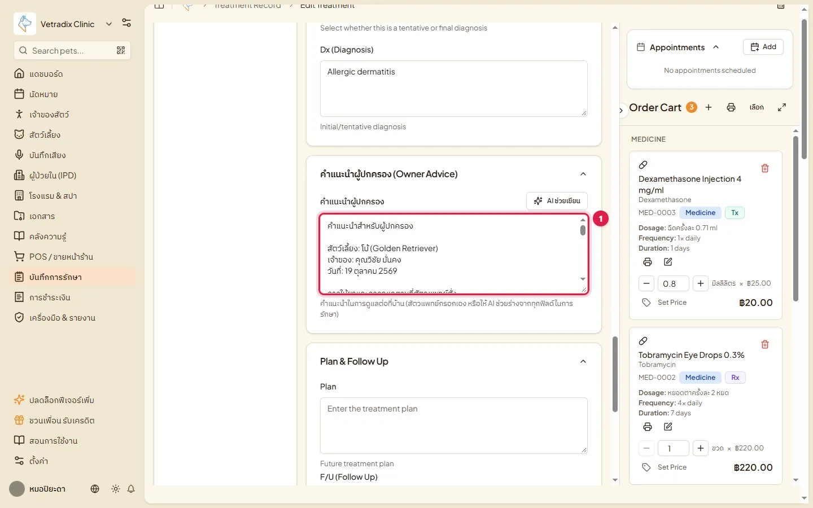The height and width of the screenshot is (508, 813).
Task: Edit the Dexamethasone Injection dosage
Action: (668, 262)
